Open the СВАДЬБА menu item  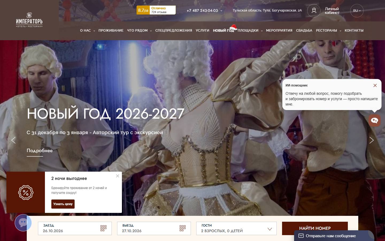pyautogui.click(x=304, y=31)
